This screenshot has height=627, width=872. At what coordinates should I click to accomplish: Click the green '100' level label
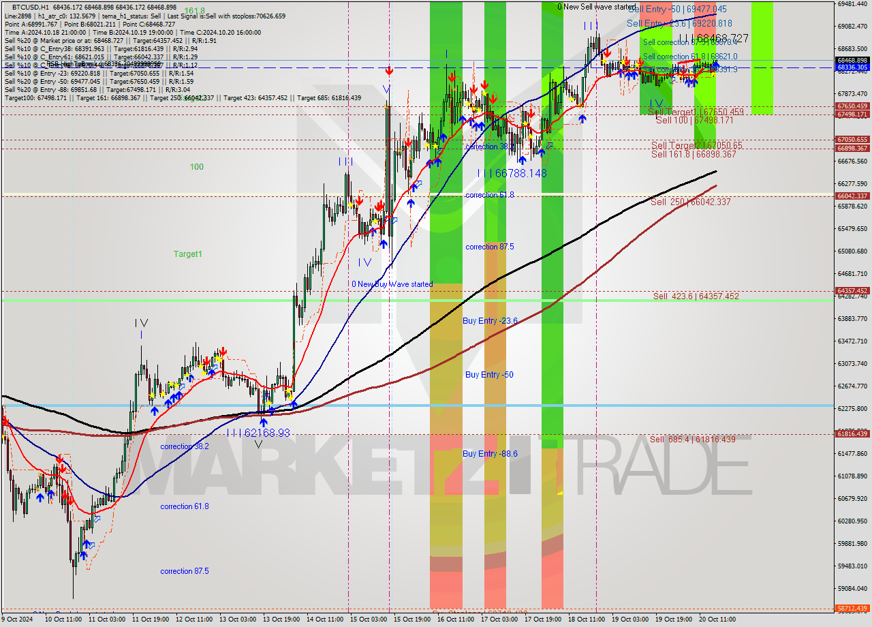[x=197, y=167]
